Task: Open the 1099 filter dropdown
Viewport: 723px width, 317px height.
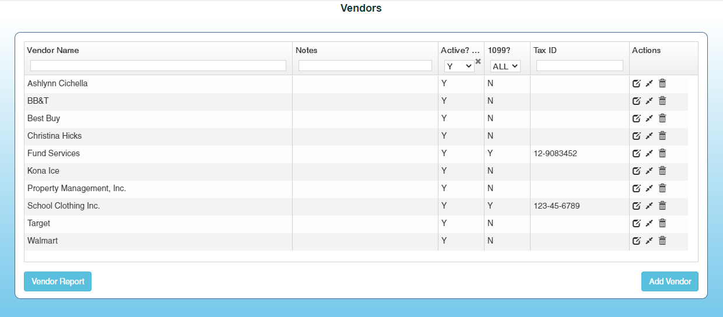Action: (505, 66)
